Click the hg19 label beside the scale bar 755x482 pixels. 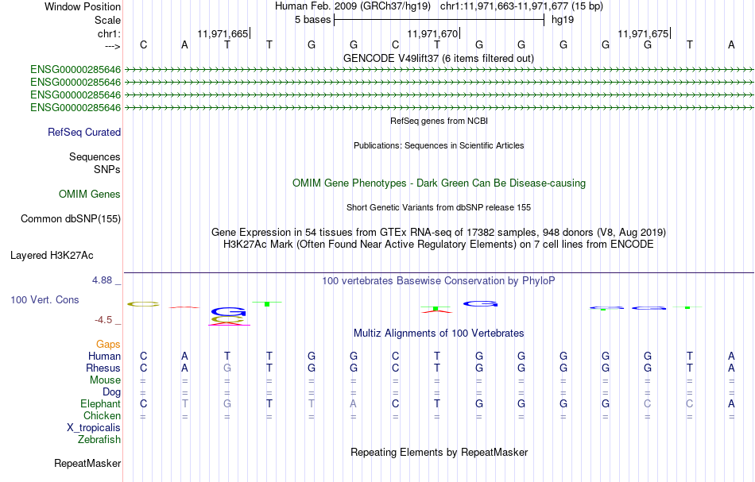tap(563, 20)
